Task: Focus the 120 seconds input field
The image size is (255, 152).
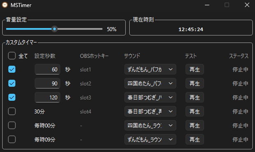Action: 47,97
